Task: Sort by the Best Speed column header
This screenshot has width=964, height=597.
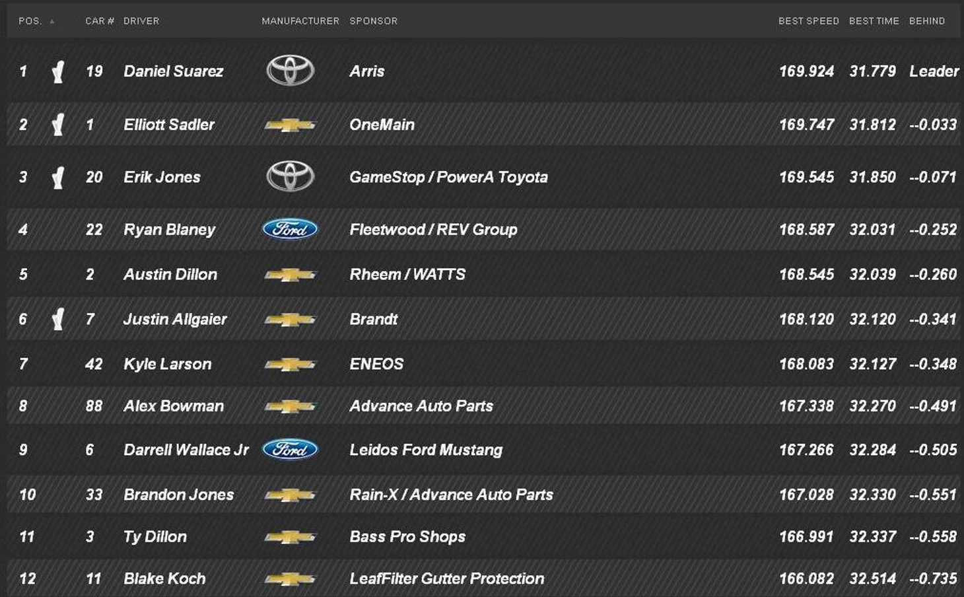Action: coord(808,21)
